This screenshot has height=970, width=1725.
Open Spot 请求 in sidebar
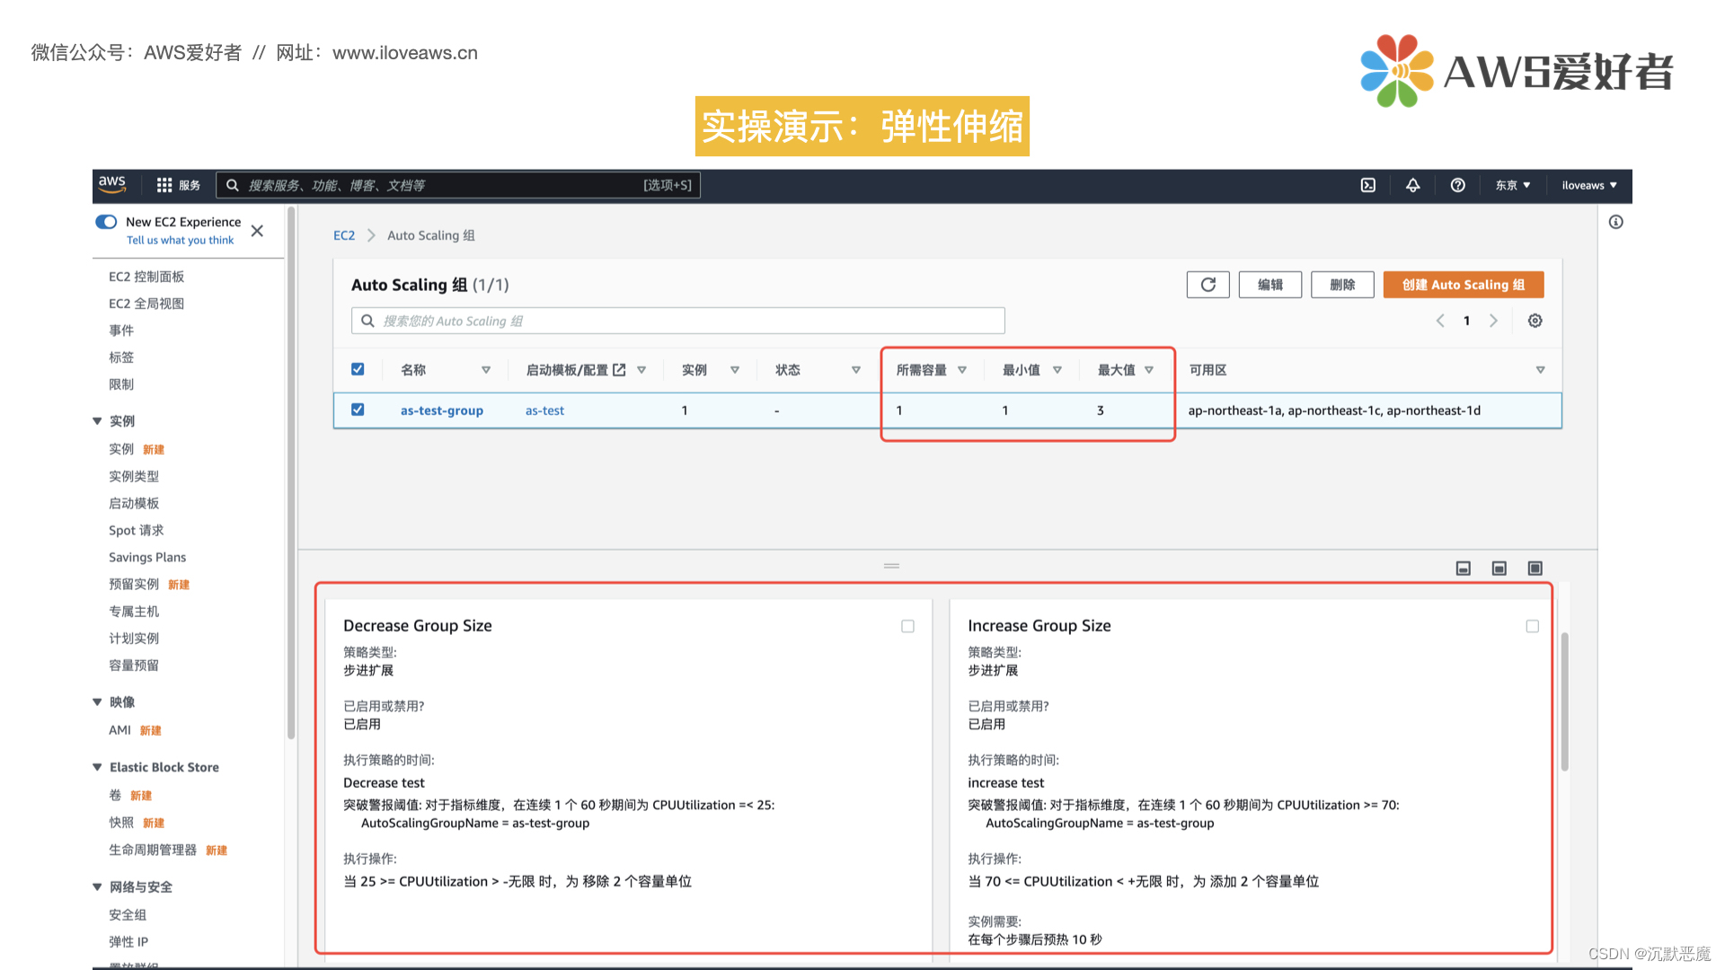(x=136, y=531)
